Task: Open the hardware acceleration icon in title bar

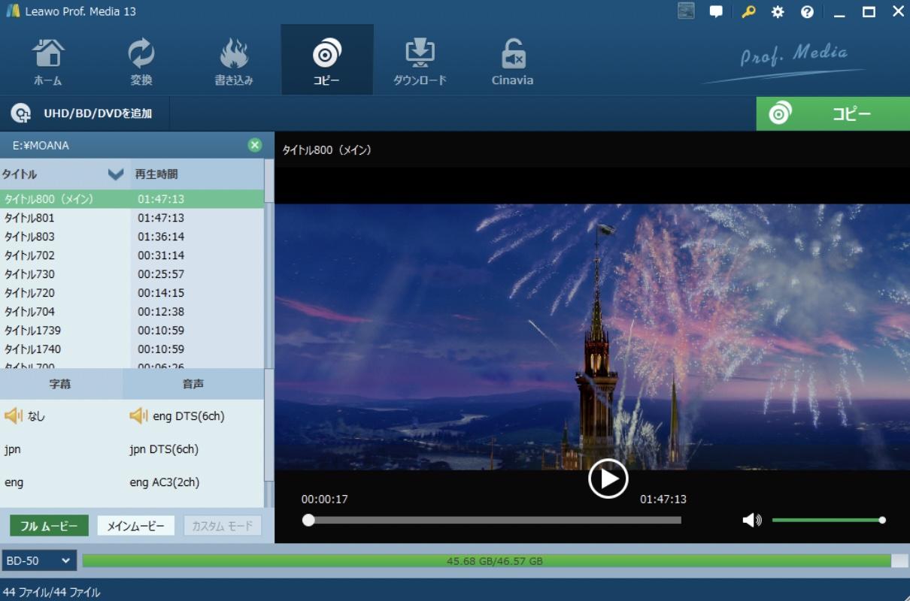Action: [x=685, y=11]
